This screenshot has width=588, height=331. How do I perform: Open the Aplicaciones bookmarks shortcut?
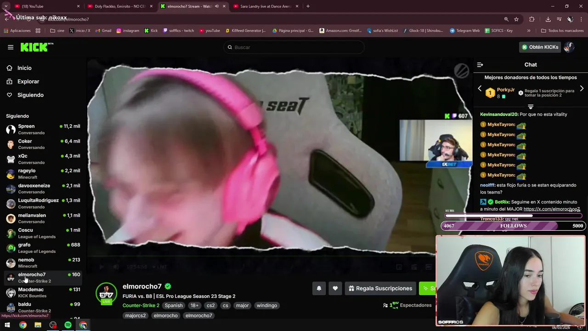17,31
